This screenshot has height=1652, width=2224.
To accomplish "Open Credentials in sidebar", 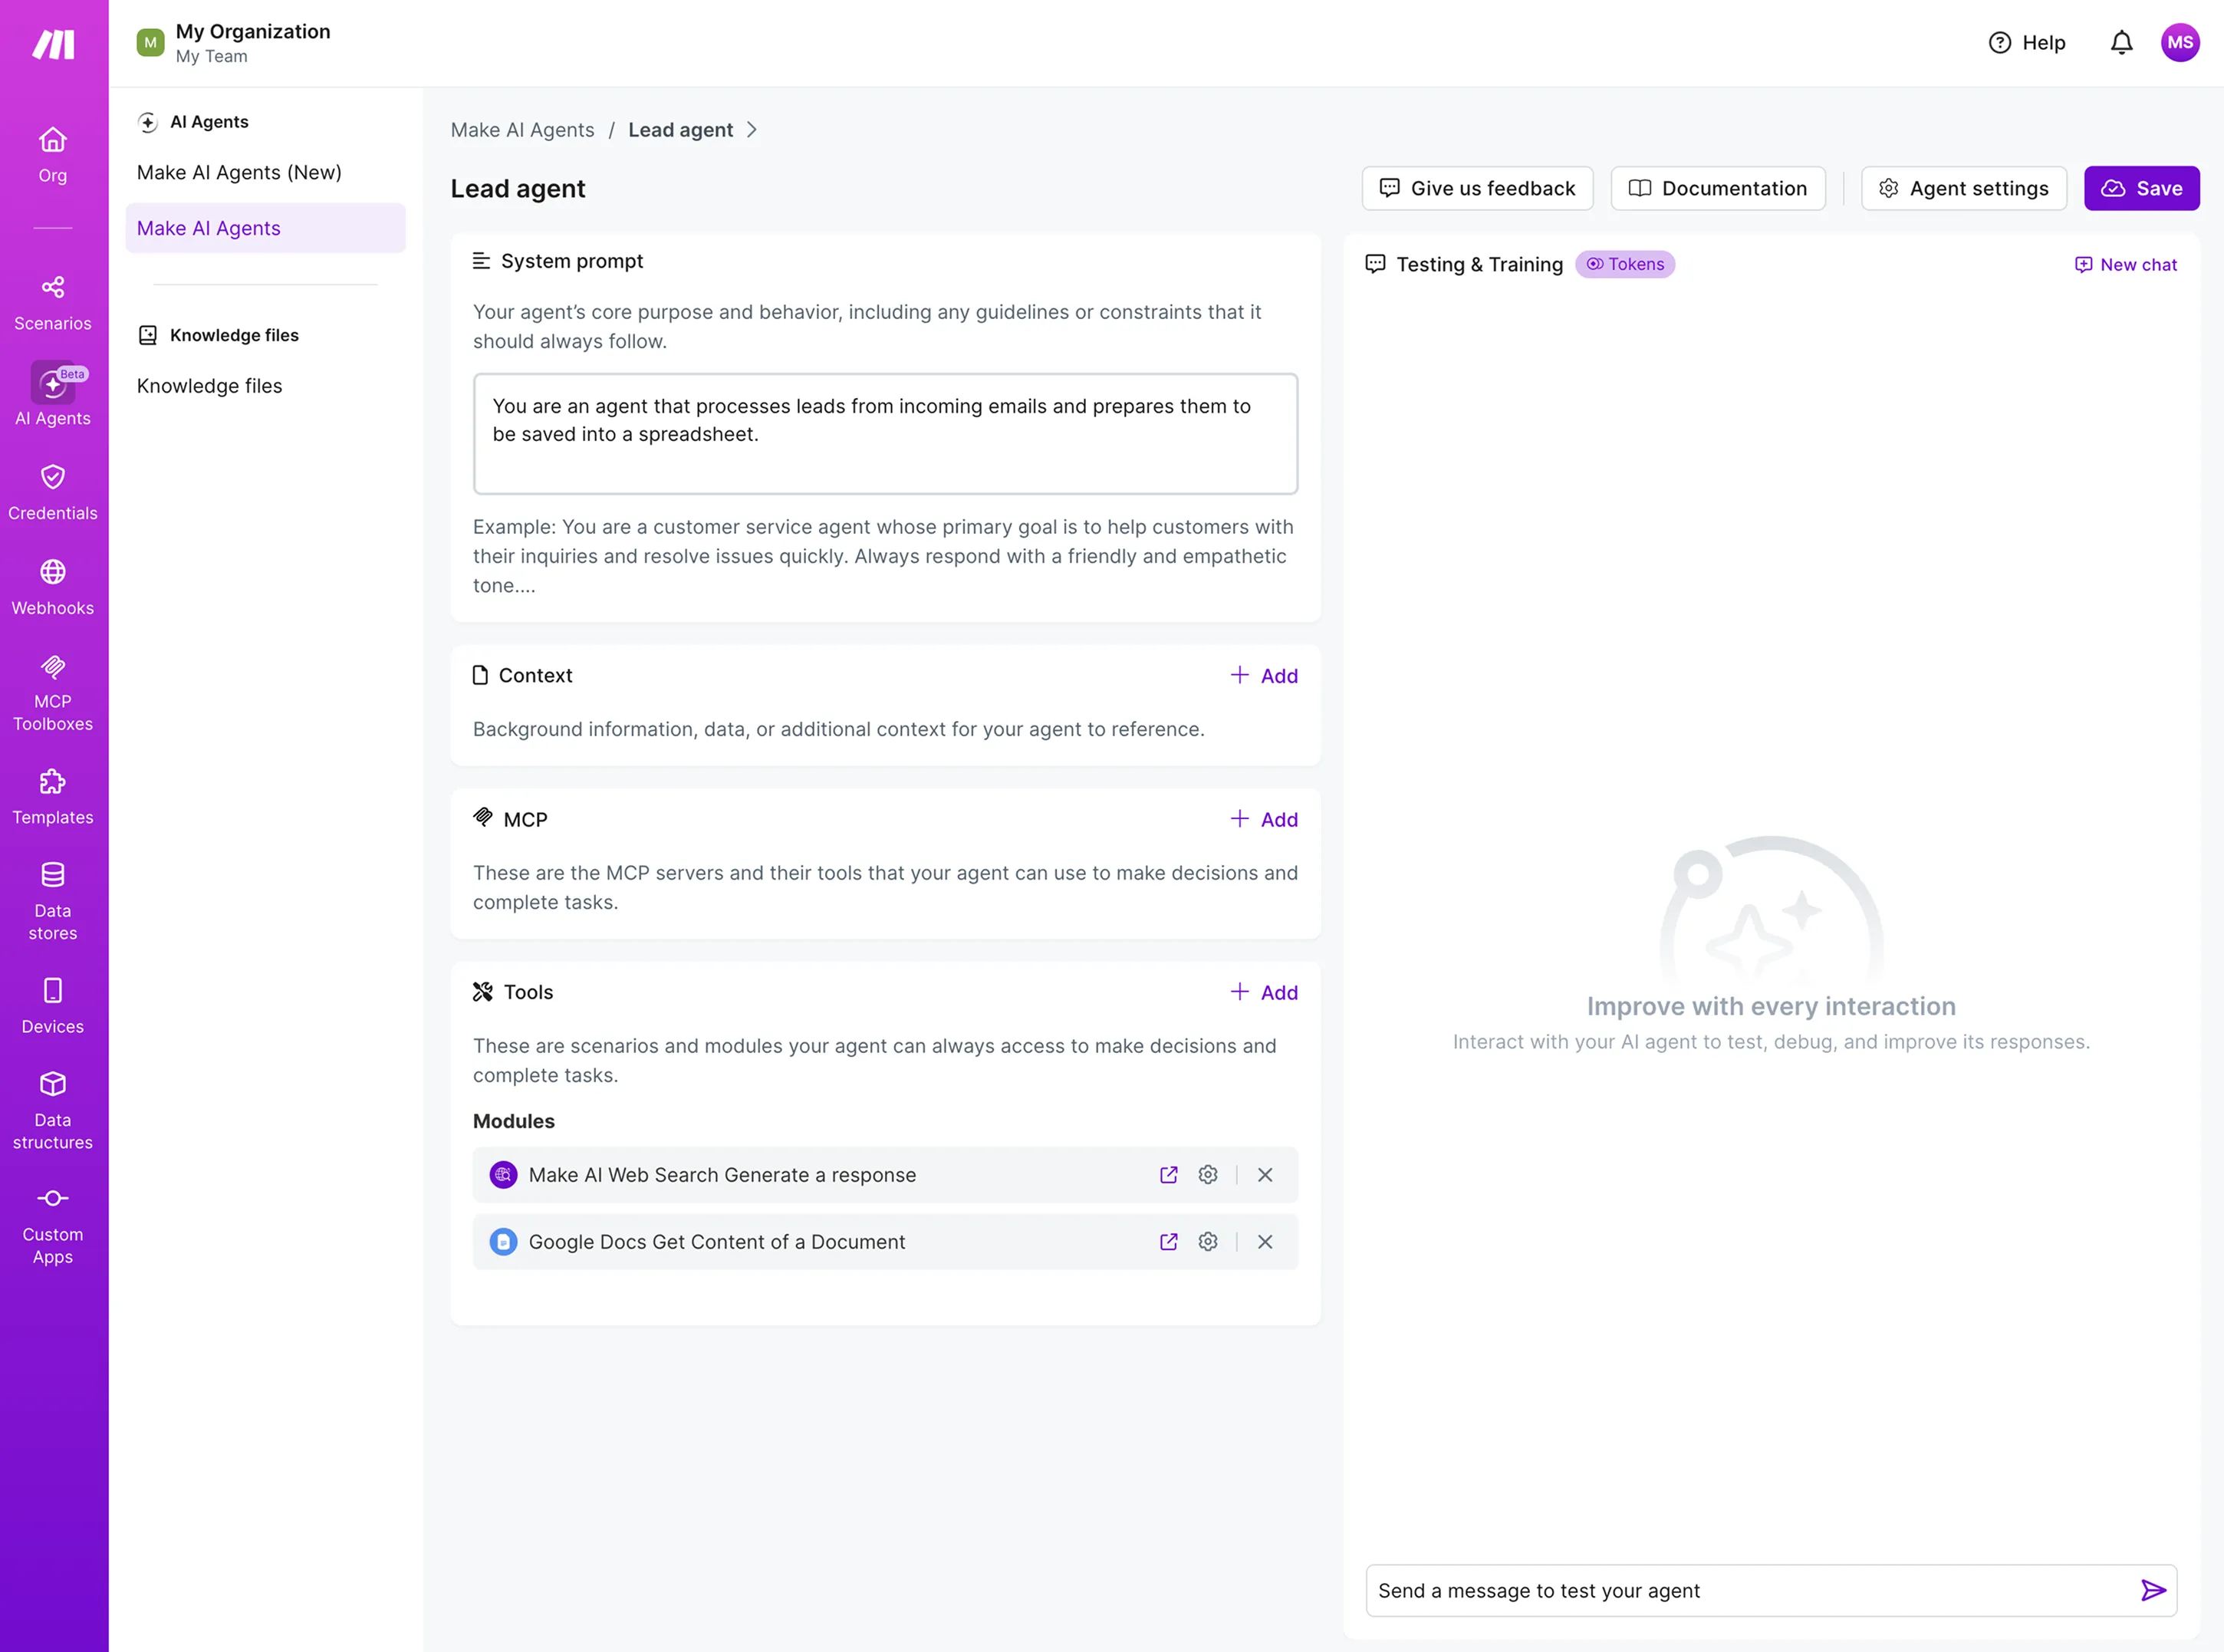I will pyautogui.click(x=53, y=492).
